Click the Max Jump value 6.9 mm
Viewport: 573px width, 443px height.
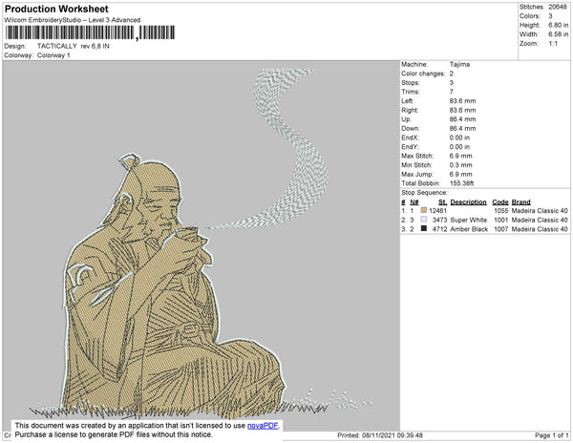point(460,174)
